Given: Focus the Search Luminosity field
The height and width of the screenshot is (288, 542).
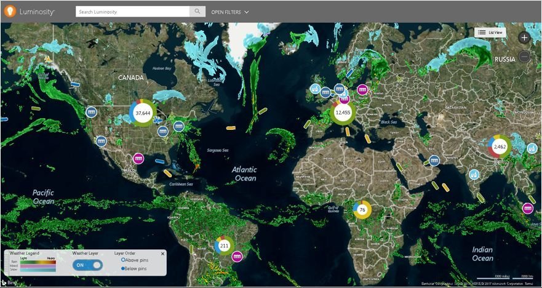Looking at the screenshot, I should (x=133, y=12).
